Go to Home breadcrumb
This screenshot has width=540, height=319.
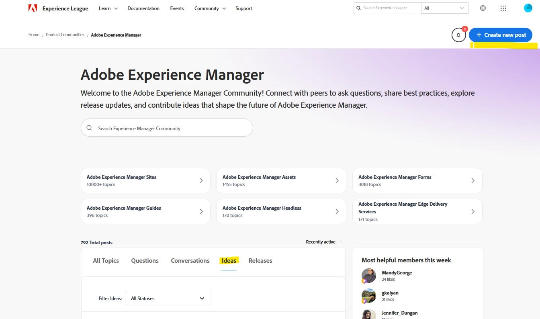coord(34,35)
